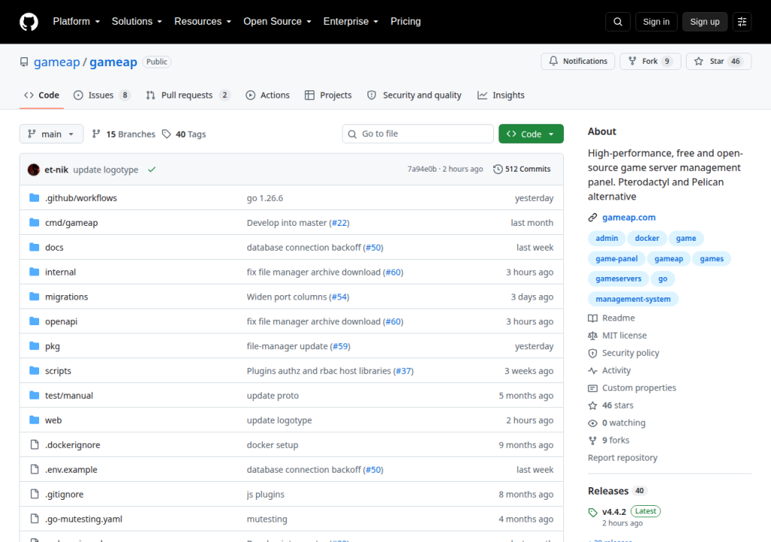This screenshot has width=771, height=542.
Task: Click the folder icon for .github/workflows
Action: pyautogui.click(x=35, y=198)
